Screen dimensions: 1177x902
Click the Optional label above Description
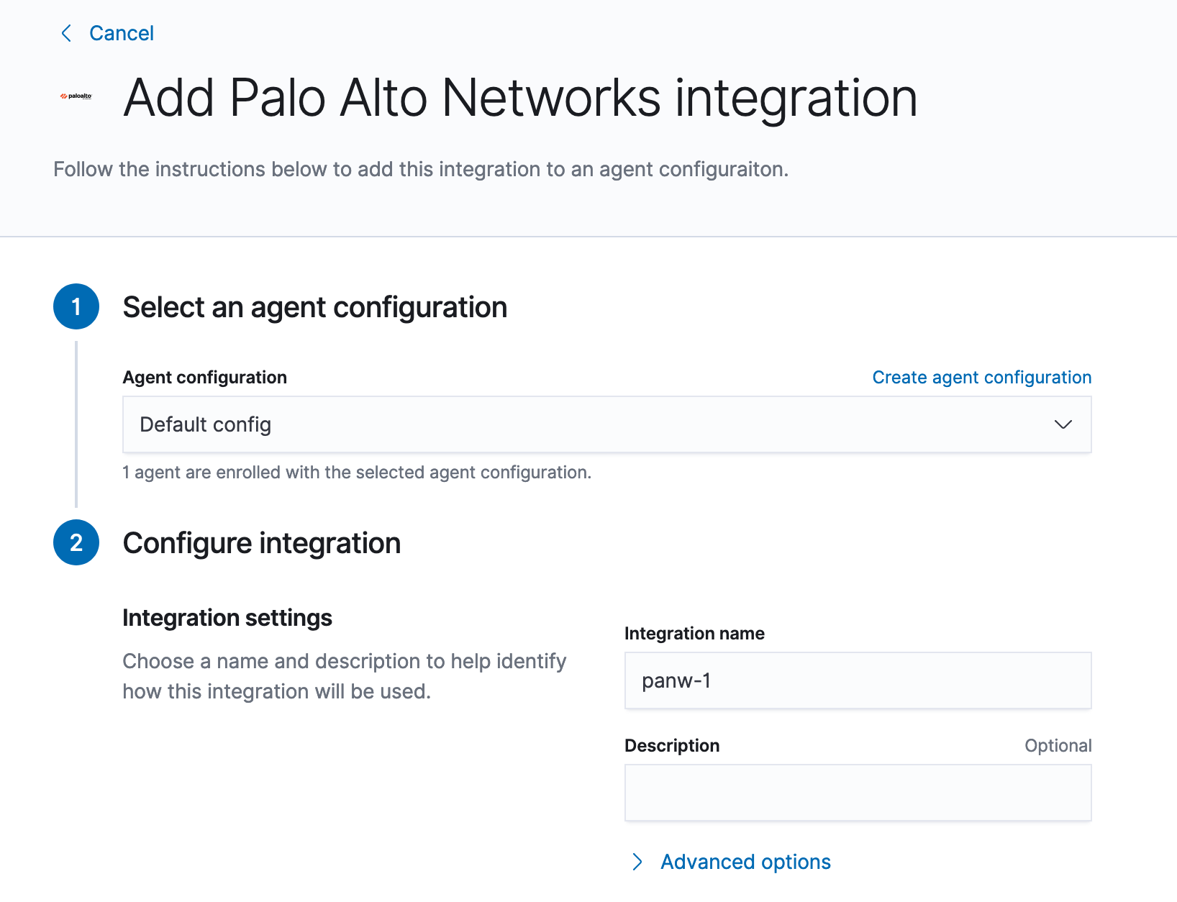pos(1058,746)
